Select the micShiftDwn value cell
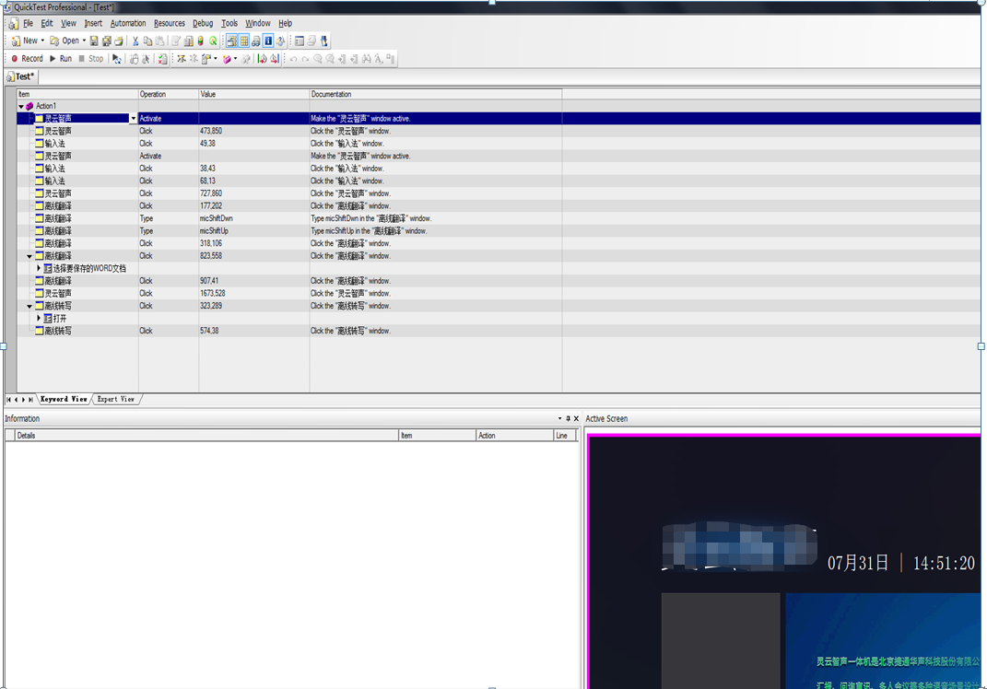The width and height of the screenshot is (987, 689). [x=253, y=218]
